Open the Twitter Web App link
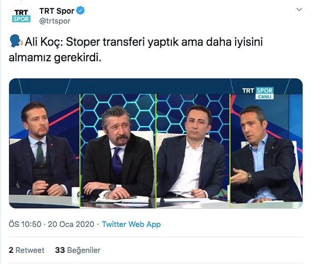 pyautogui.click(x=131, y=224)
